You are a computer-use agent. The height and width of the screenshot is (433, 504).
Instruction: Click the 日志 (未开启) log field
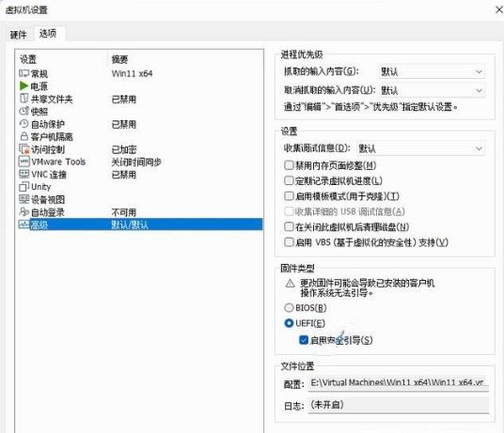(x=399, y=405)
